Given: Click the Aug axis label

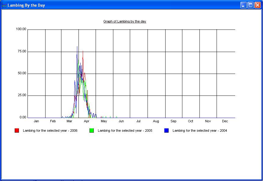Looking at the screenshot, I should tap(156, 121).
